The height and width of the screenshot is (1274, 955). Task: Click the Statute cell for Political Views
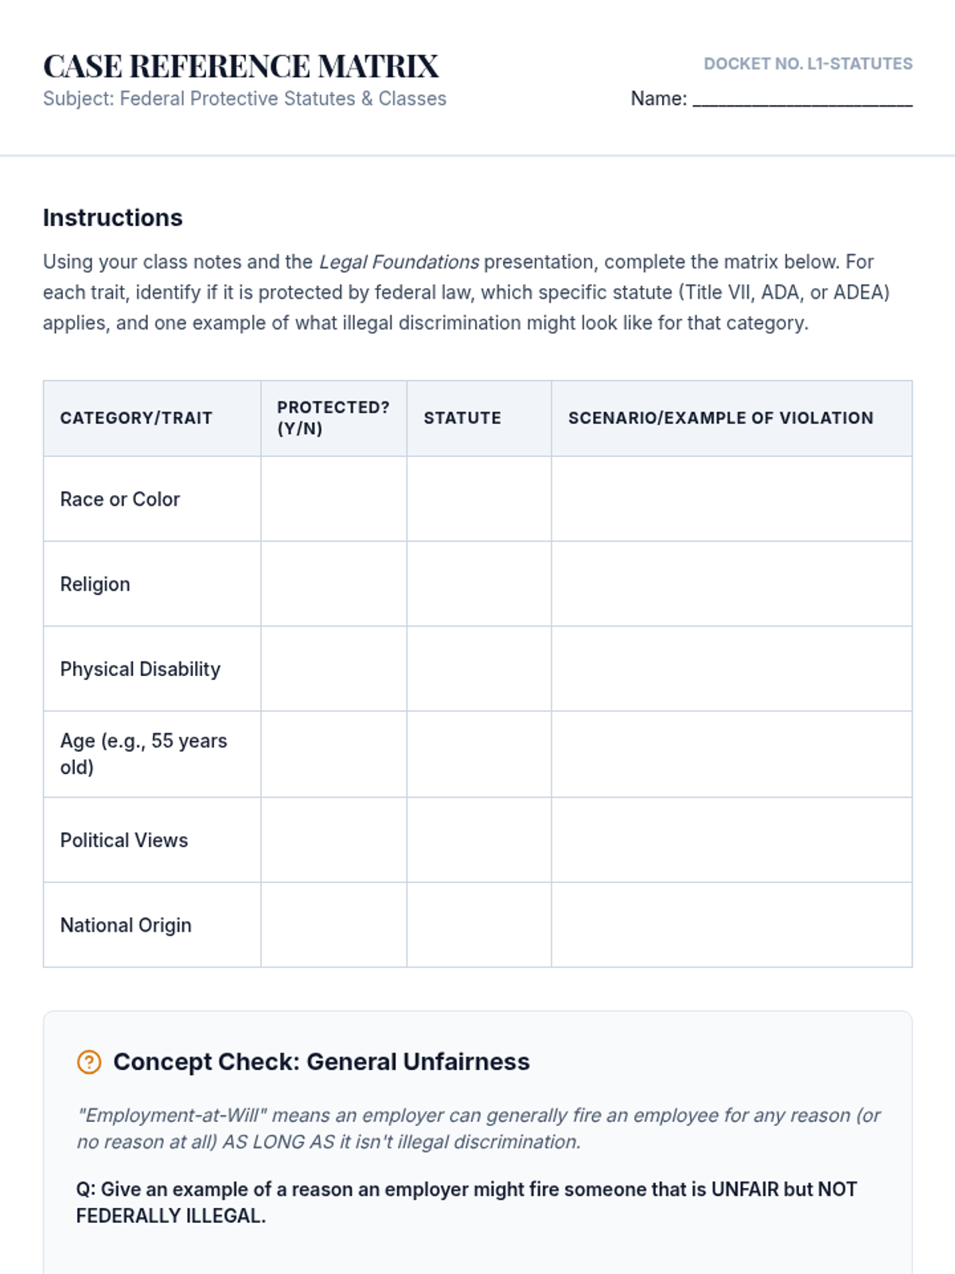(x=478, y=840)
